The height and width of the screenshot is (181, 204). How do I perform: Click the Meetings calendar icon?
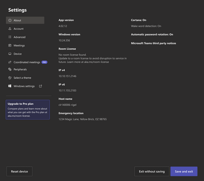pyautogui.click(x=10, y=45)
